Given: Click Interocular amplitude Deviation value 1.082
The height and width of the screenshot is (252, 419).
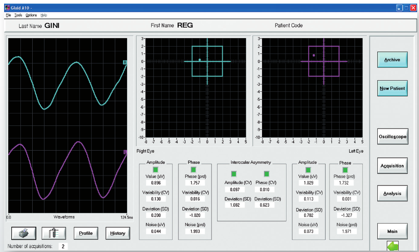Looking at the screenshot, I should tap(235, 205).
